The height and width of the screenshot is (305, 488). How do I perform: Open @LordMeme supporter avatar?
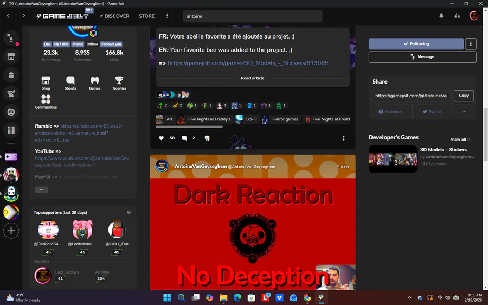point(82,230)
